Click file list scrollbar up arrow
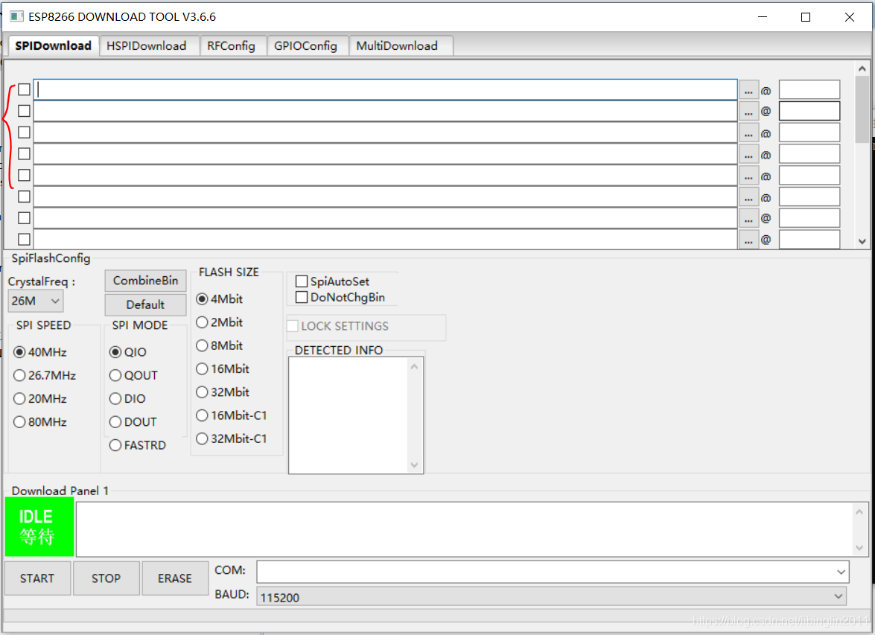The image size is (875, 635). (862, 68)
